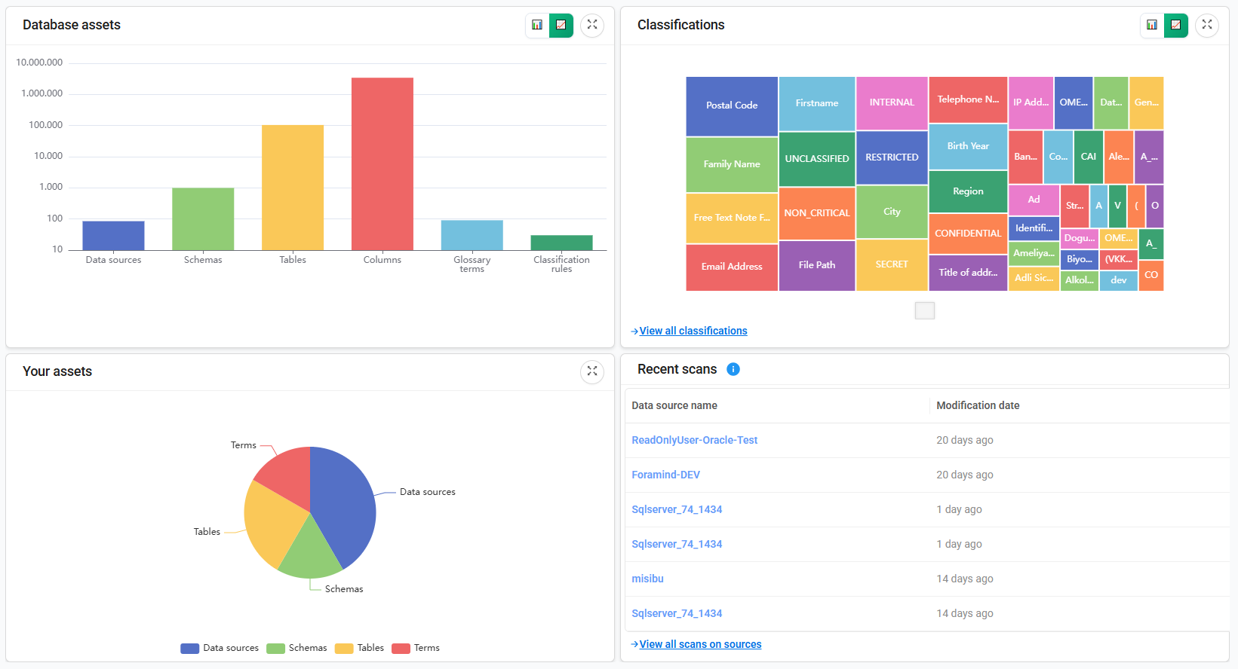Switch Classifications panel to bar chart view

click(x=1152, y=25)
